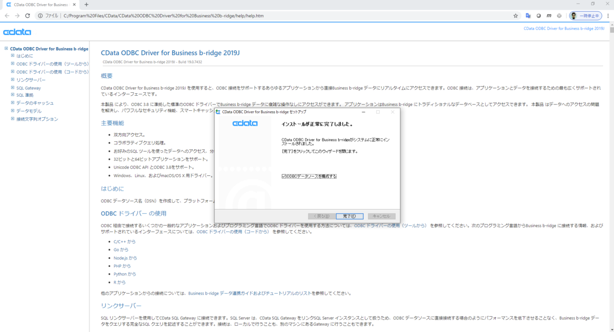Click the site info icon in address bar
Screen dimensions: 614x332
pos(40,16)
